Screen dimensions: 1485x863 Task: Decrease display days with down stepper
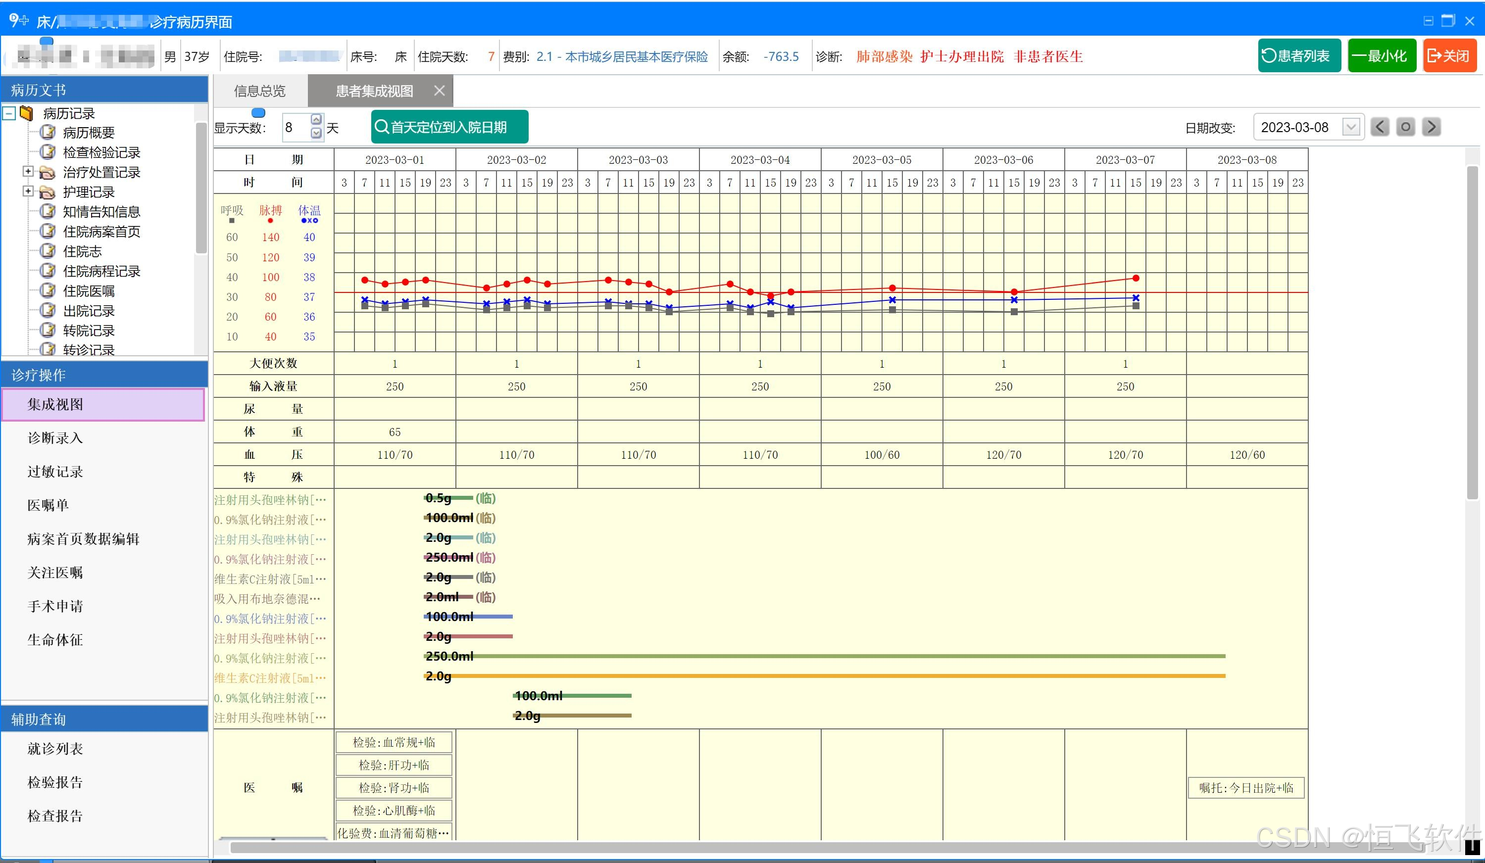316,134
